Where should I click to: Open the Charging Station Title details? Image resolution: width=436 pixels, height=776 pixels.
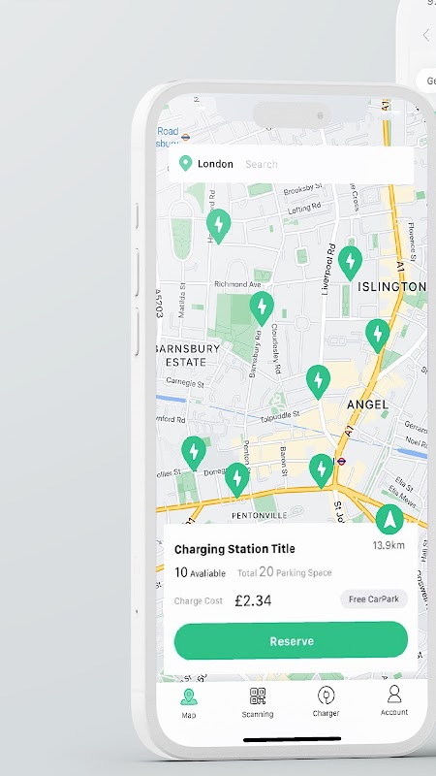pyautogui.click(x=234, y=549)
